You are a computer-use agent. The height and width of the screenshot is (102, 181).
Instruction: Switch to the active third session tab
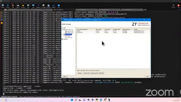64,10
